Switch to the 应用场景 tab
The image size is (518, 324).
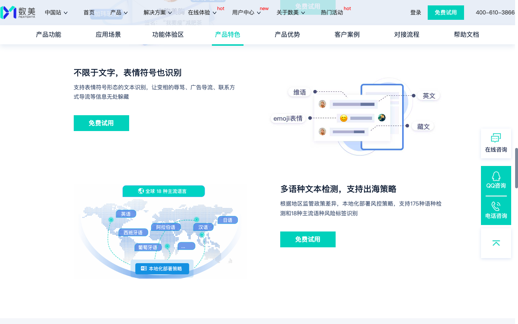(x=108, y=35)
